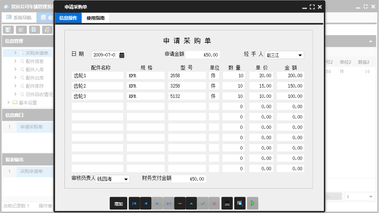The height and width of the screenshot is (213, 379).
Task: Click the 增加 button to add a record
Action: coord(118,203)
